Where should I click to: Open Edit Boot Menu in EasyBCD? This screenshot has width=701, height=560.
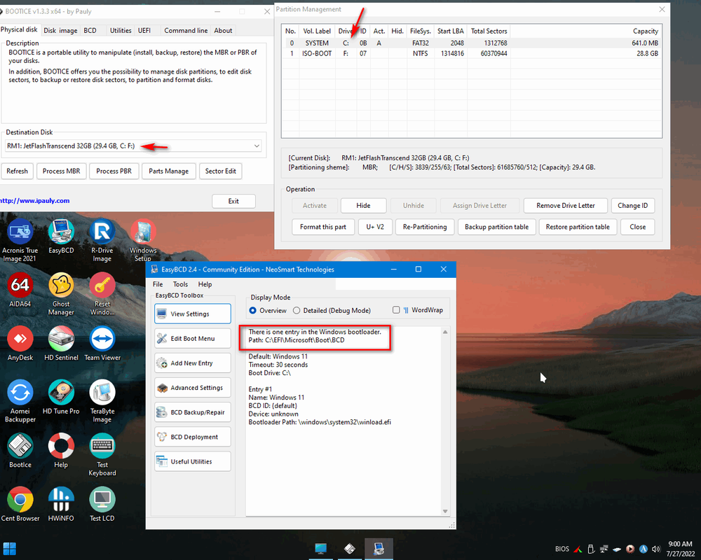[193, 339]
